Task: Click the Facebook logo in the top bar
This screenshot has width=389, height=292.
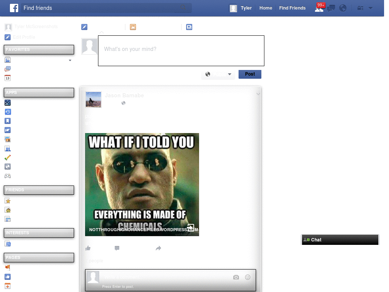Action: point(14,8)
